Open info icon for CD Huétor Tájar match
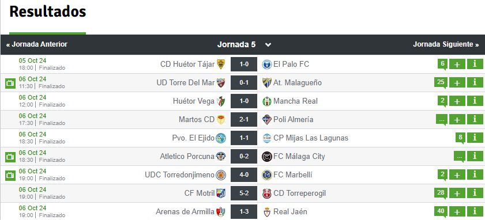485x220 pixels. 475,65
